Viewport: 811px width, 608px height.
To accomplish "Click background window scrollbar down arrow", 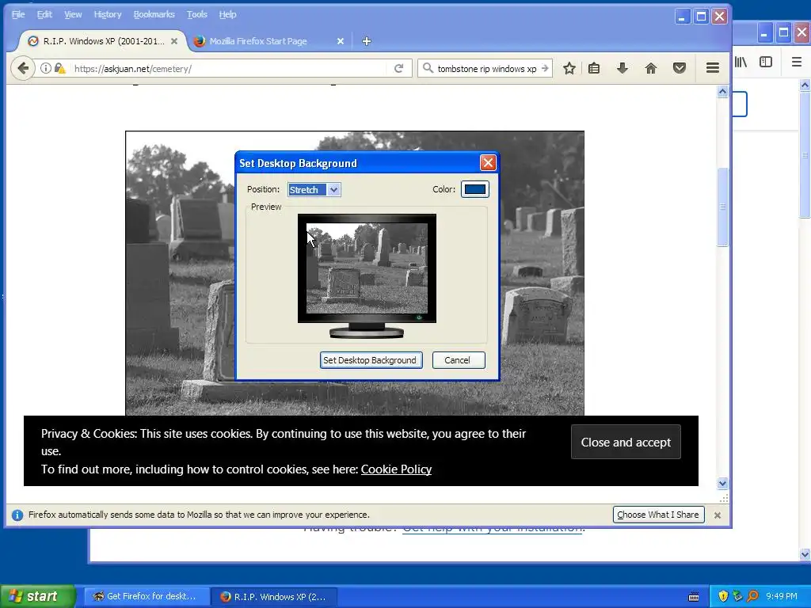I will tap(805, 554).
